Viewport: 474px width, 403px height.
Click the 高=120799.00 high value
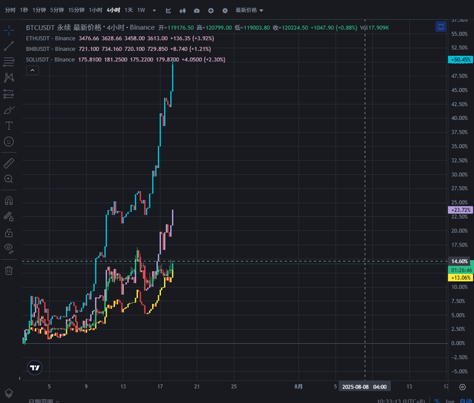pos(214,28)
